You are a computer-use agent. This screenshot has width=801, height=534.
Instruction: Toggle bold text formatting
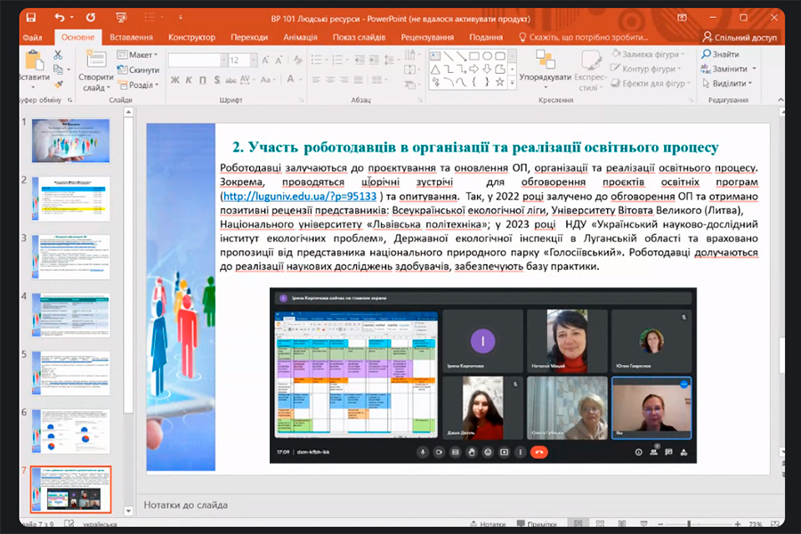tap(175, 80)
